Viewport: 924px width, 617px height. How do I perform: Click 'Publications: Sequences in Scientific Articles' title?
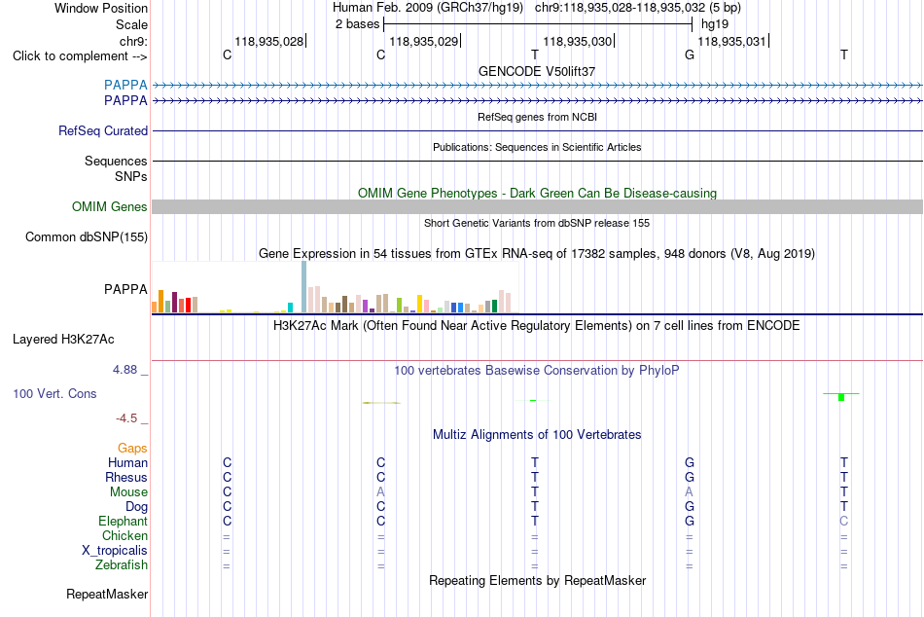pyautogui.click(x=537, y=147)
